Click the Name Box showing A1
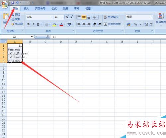 [15, 37]
